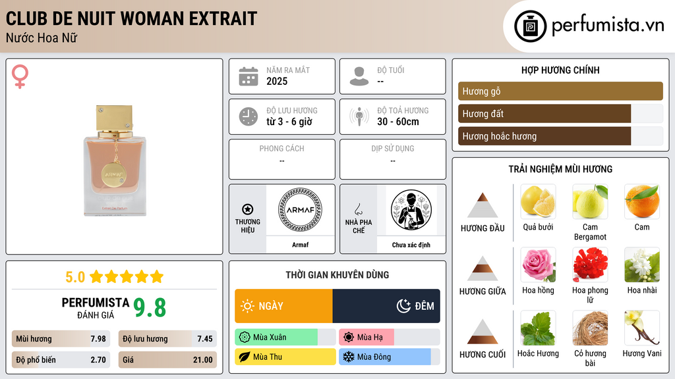The image size is (675, 379).
Task: Click the leaf icon for Mùa Thu
Action: (245, 357)
